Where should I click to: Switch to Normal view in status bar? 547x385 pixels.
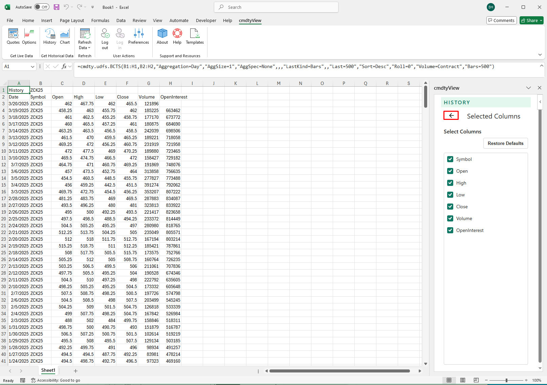click(449, 380)
